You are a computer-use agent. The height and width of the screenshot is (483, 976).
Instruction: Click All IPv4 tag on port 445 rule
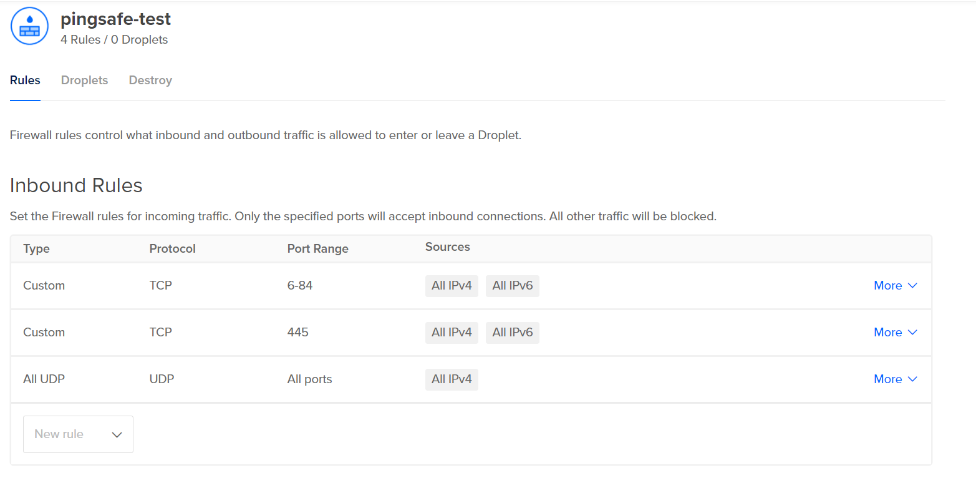coord(452,333)
